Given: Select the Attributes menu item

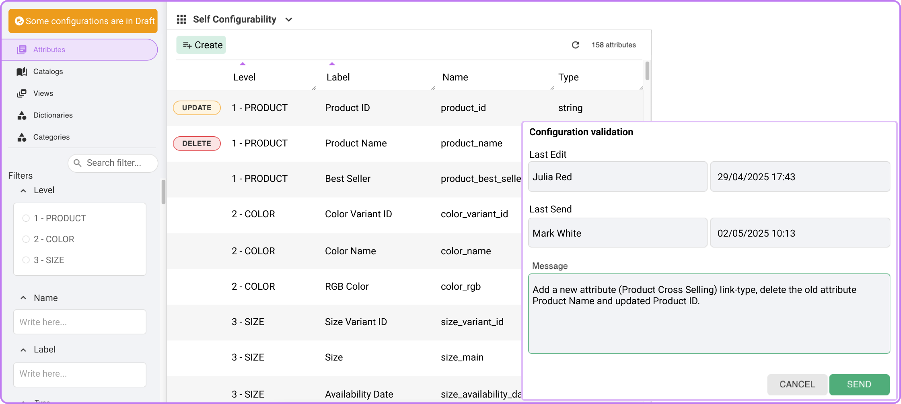Looking at the screenshot, I should [x=79, y=49].
